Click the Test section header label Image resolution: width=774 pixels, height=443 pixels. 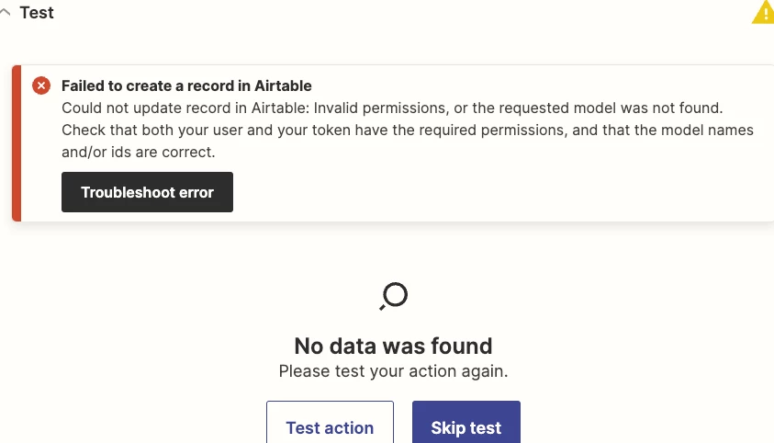tap(37, 14)
